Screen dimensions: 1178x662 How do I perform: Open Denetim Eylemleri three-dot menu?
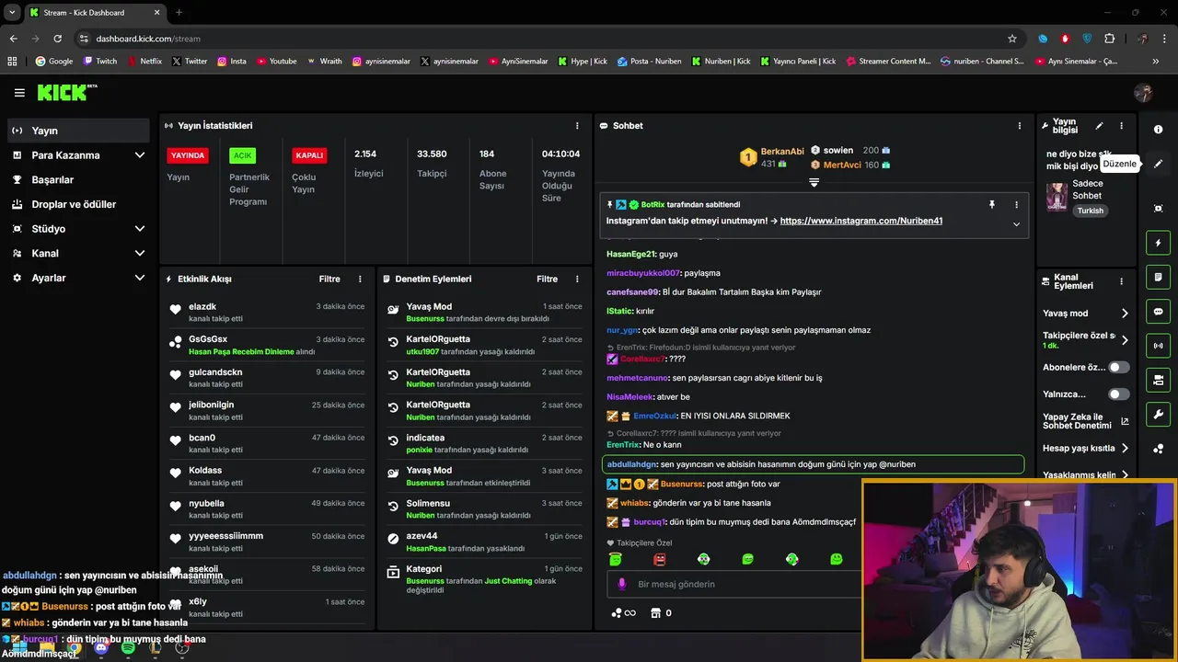click(577, 279)
